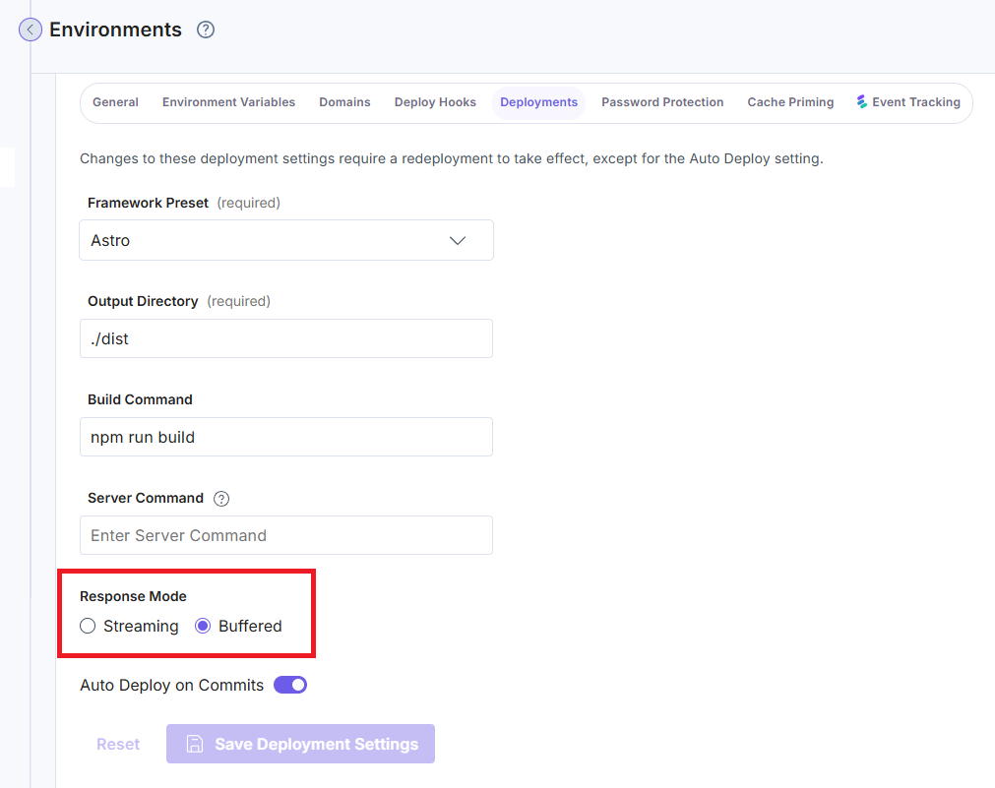Image resolution: width=995 pixels, height=788 pixels.
Task: Click the Event Tracking logo icon
Action: click(861, 102)
